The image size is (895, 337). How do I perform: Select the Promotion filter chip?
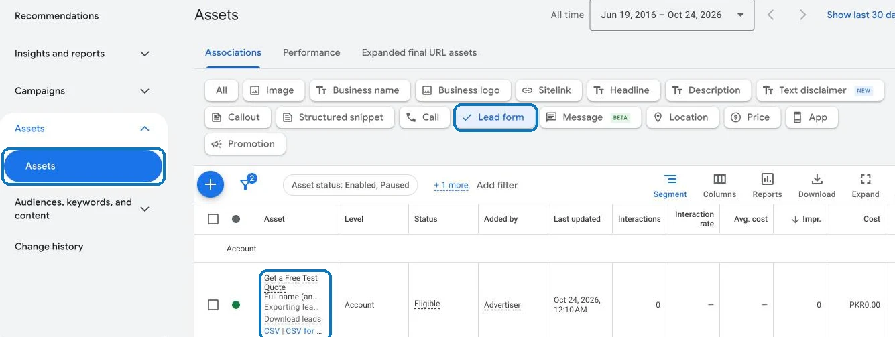click(x=245, y=144)
